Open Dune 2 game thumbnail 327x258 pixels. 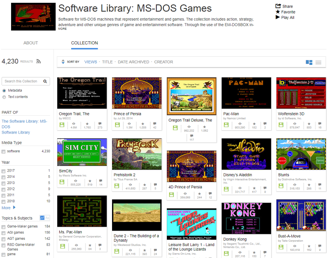(137, 215)
